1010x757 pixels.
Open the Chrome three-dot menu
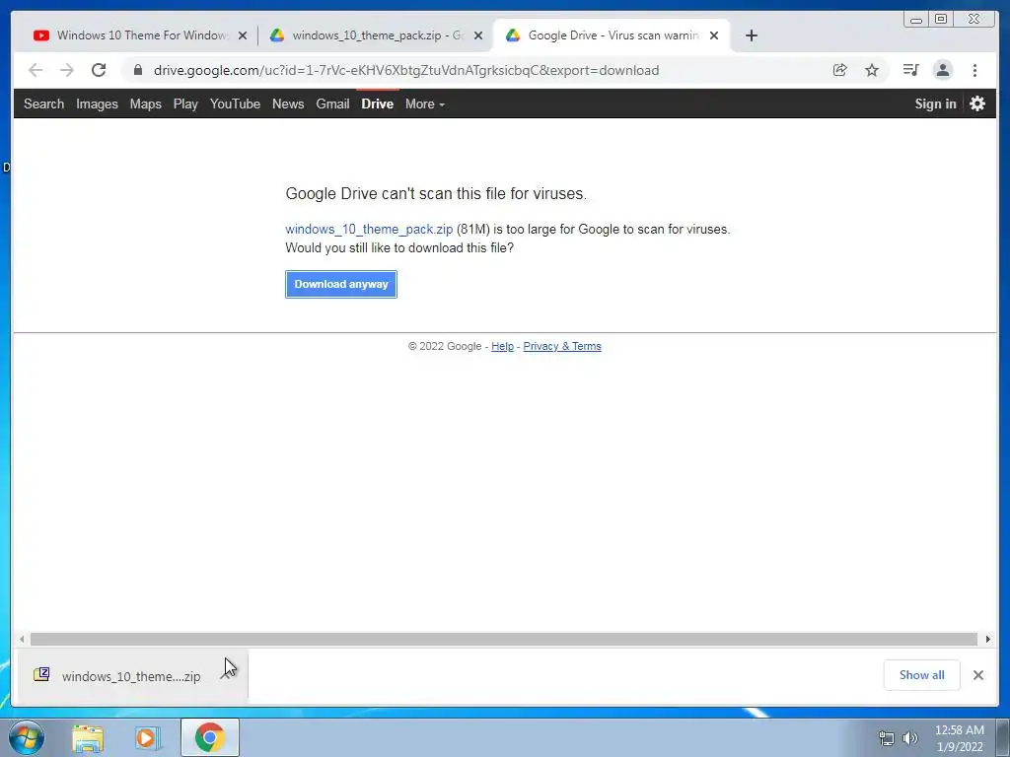(974, 70)
